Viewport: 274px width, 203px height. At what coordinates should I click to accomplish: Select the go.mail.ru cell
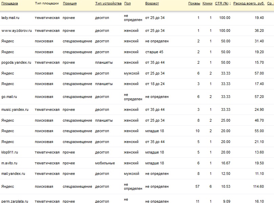click(9, 97)
